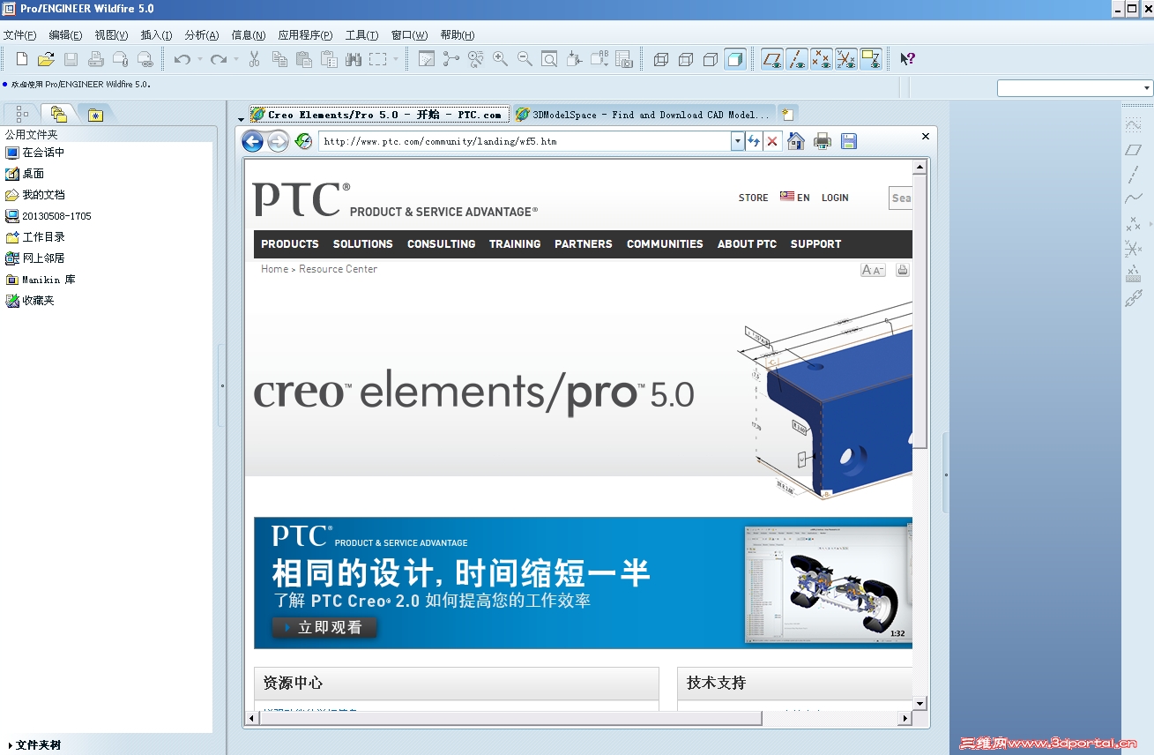Open the browser tab list dropdown arrow
The height and width of the screenshot is (755, 1154).
coord(242,118)
